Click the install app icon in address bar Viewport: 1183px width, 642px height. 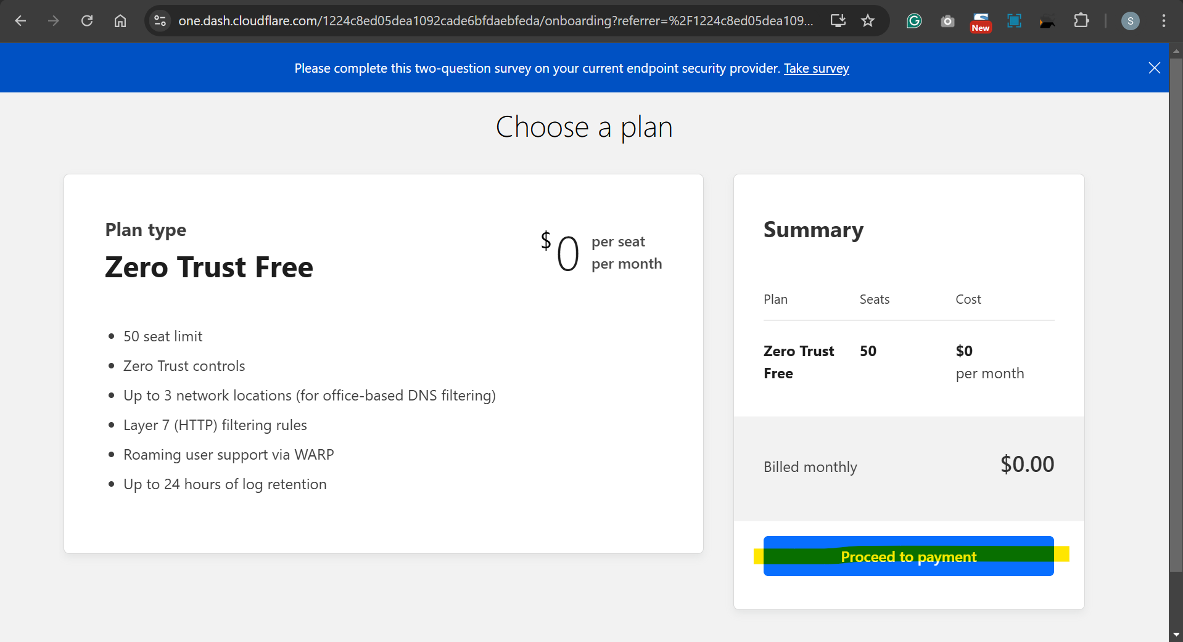[x=838, y=21]
